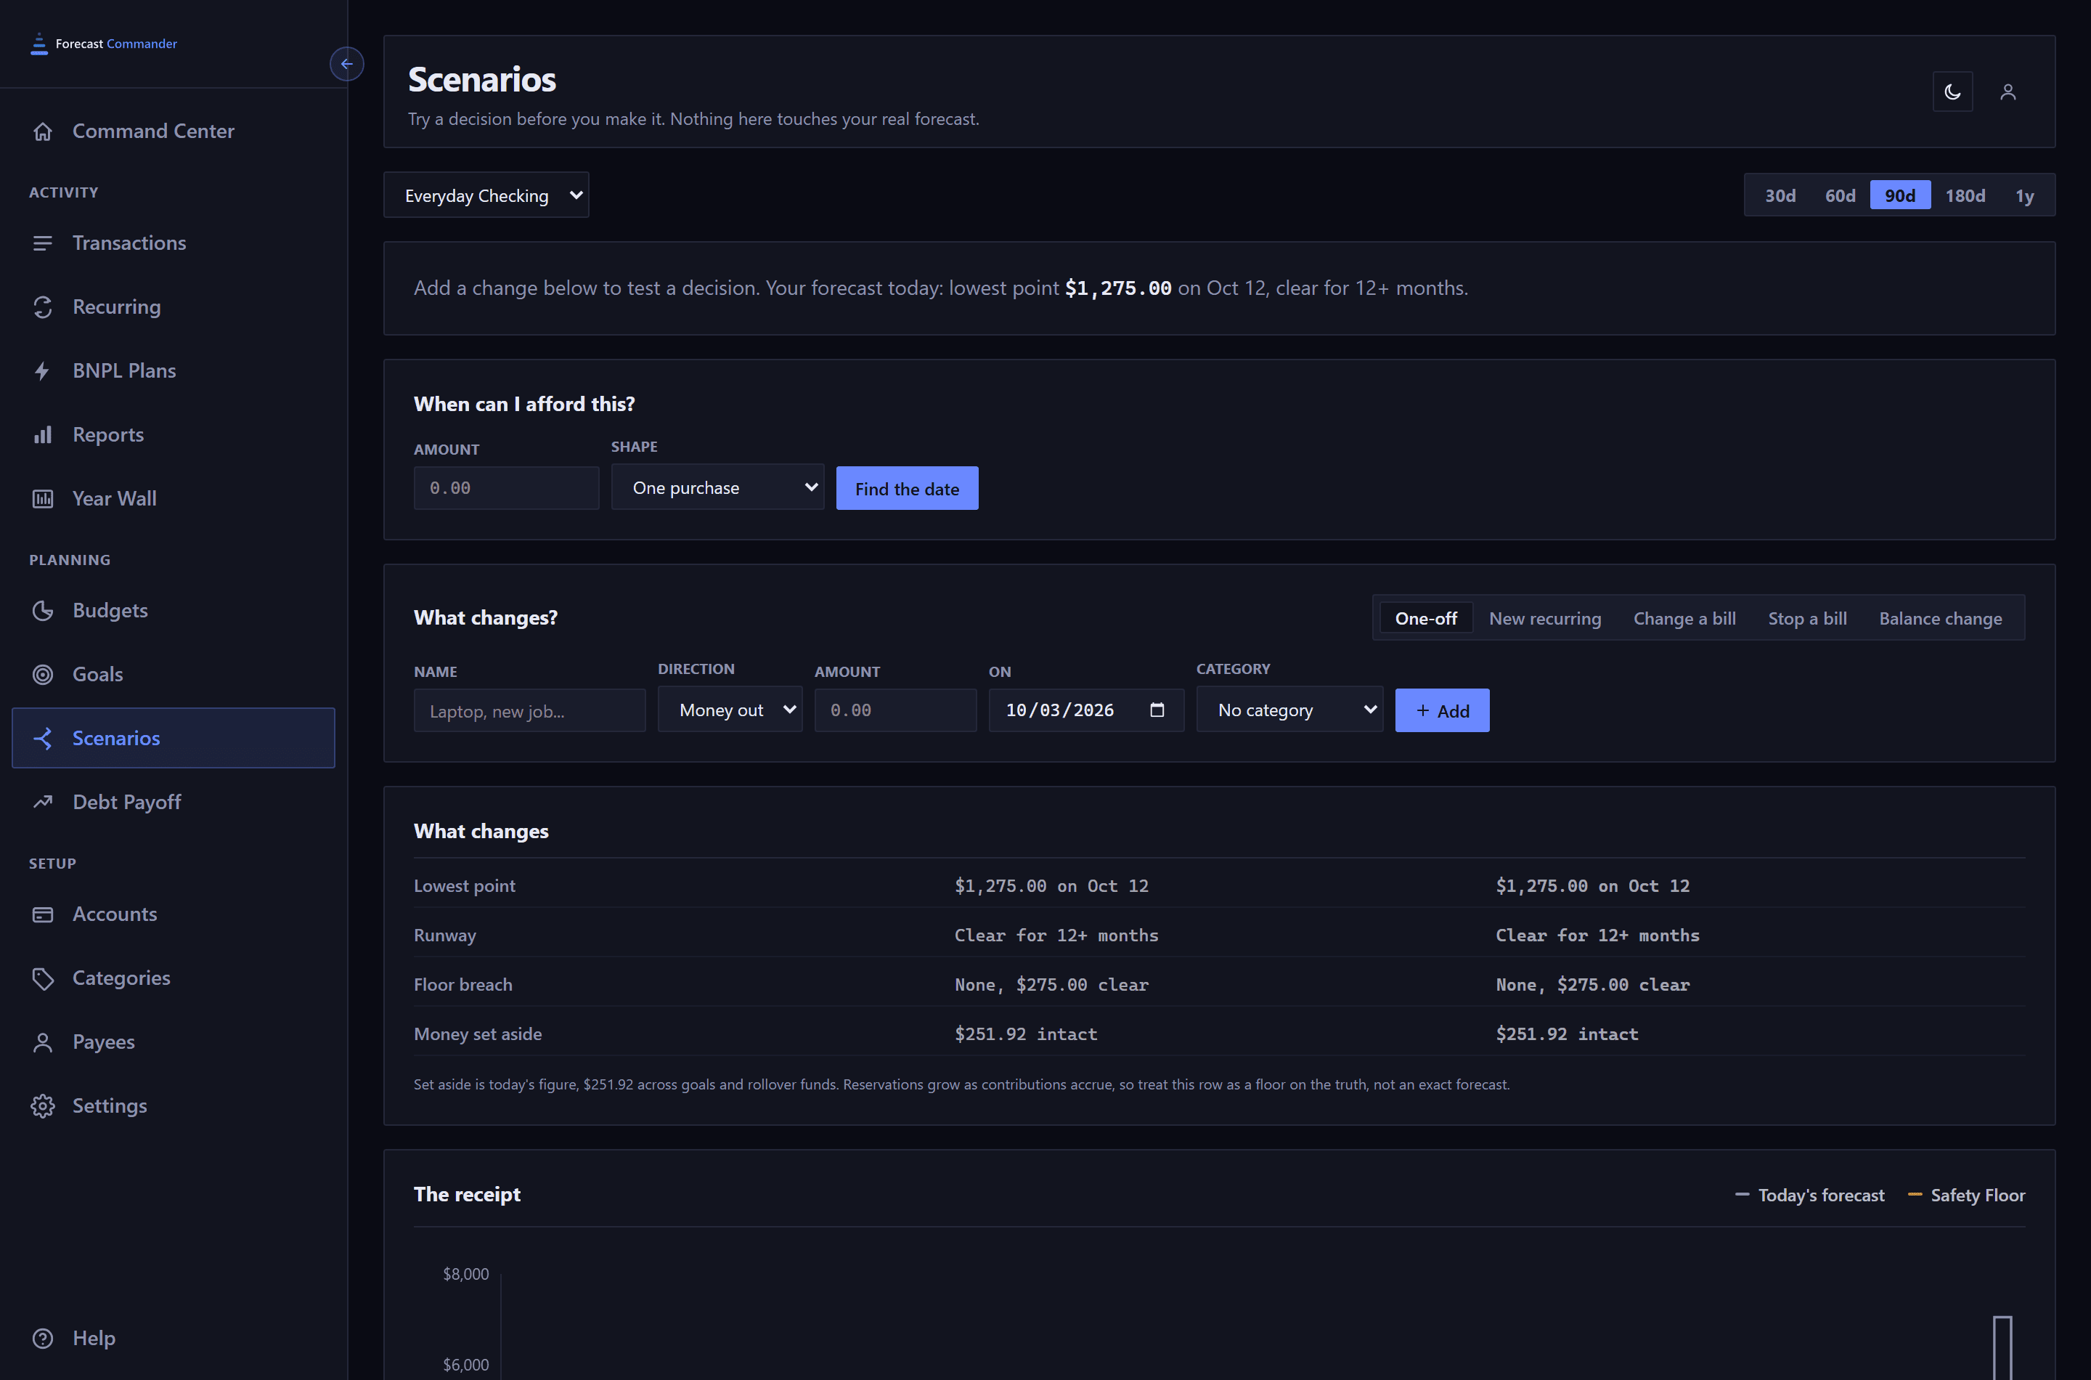2091x1380 pixels.
Task: Click the On date field 10/03/2026
Action: pos(1085,710)
